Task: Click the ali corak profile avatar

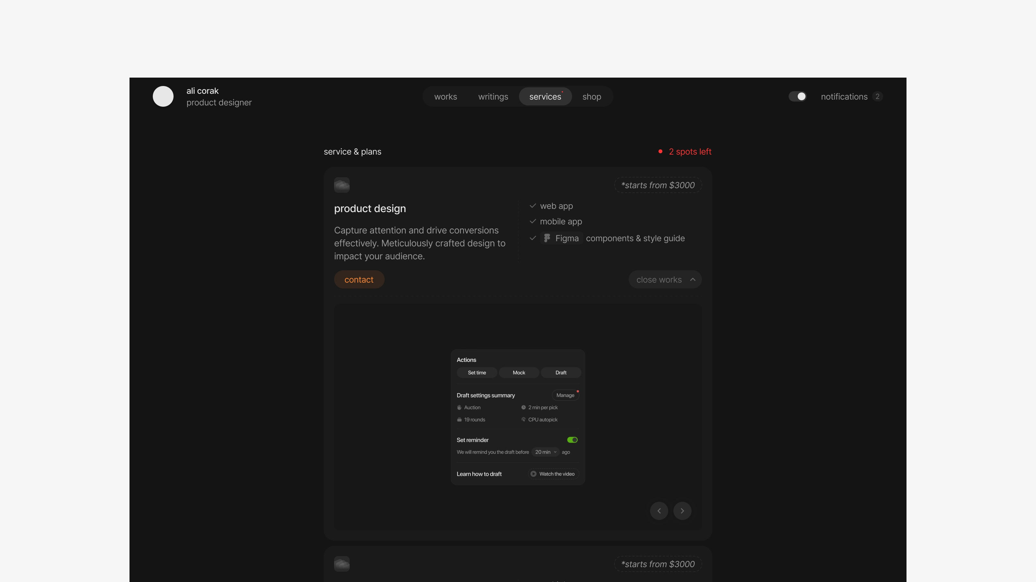Action: coord(163,96)
